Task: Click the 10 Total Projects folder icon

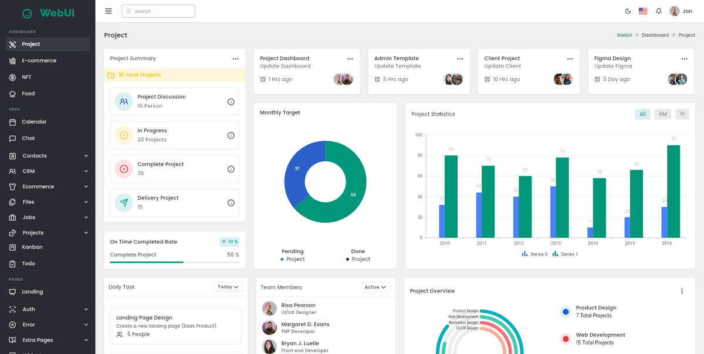Action: point(111,75)
